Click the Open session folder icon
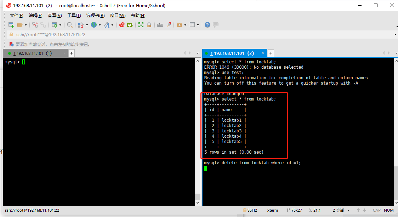 pyautogui.click(x=19, y=25)
